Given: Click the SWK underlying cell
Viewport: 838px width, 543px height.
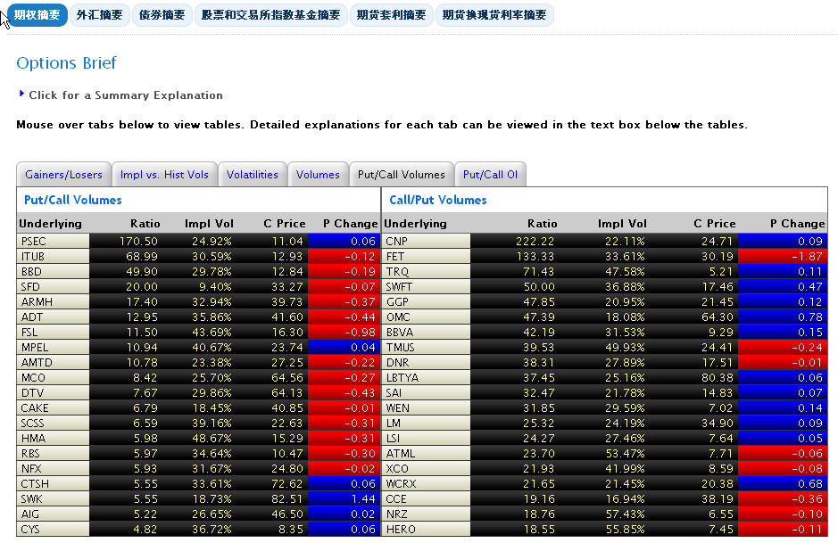Looking at the screenshot, I should pyautogui.click(x=53, y=498).
